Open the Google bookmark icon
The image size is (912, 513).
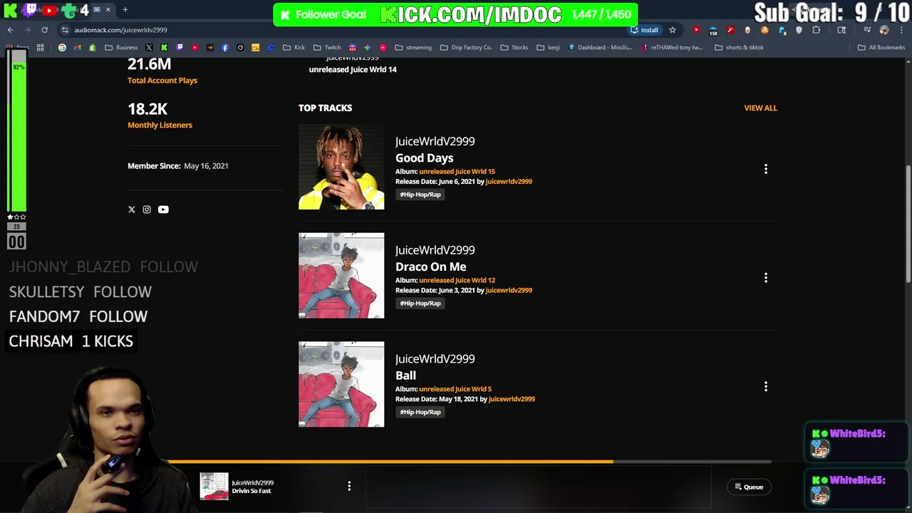(62, 48)
